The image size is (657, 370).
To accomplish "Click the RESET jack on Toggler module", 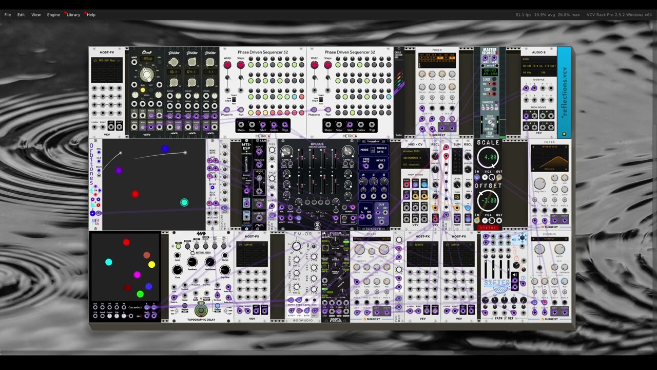I will pos(380,166).
